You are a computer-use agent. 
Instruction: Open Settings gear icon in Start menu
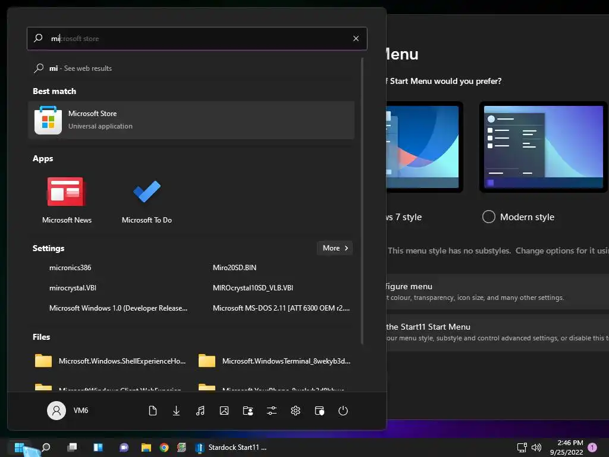click(296, 411)
